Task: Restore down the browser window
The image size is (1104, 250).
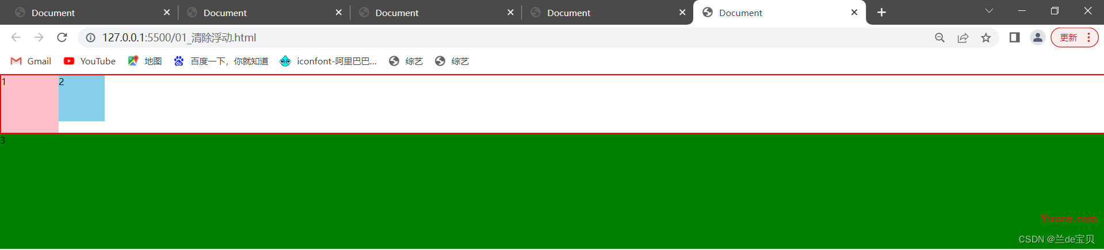Action: 1055,11
